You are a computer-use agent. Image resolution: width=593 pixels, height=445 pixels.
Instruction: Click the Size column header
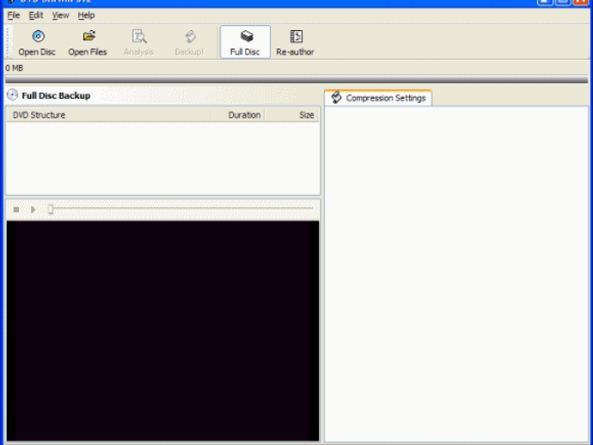click(291, 115)
